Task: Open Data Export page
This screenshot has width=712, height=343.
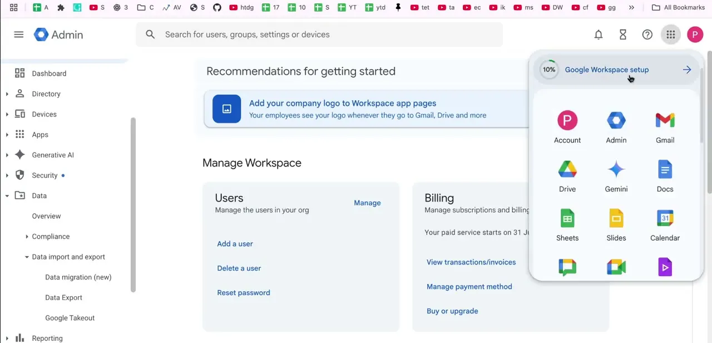Action: (x=63, y=297)
